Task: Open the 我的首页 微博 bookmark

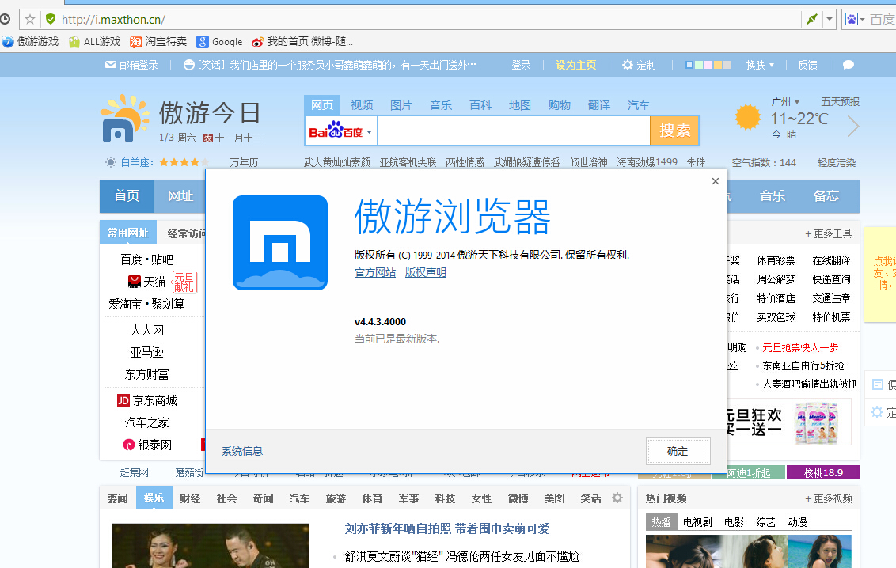Action: 302,42
